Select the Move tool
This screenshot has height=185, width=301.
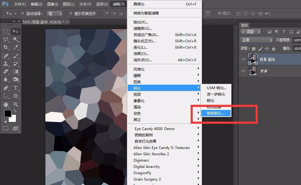click(15, 31)
